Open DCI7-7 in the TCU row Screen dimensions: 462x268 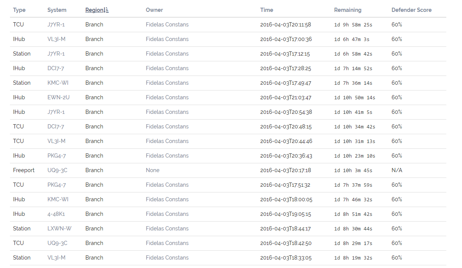tap(56, 127)
